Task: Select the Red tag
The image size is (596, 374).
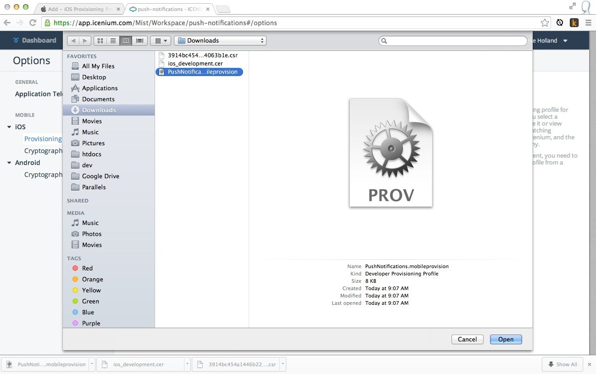Action: point(87,268)
